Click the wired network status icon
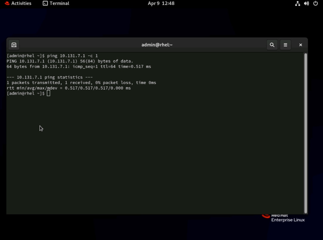Image resolution: width=323 pixels, height=240 pixels. [297, 4]
